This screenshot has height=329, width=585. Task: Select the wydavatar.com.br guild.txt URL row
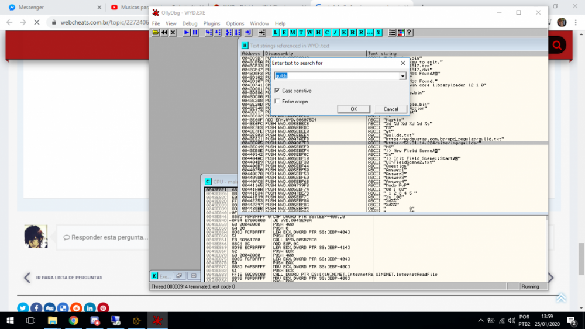pyautogui.click(x=394, y=139)
